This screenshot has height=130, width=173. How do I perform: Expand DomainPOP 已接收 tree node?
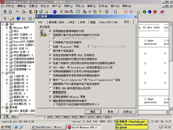tap(7, 42)
